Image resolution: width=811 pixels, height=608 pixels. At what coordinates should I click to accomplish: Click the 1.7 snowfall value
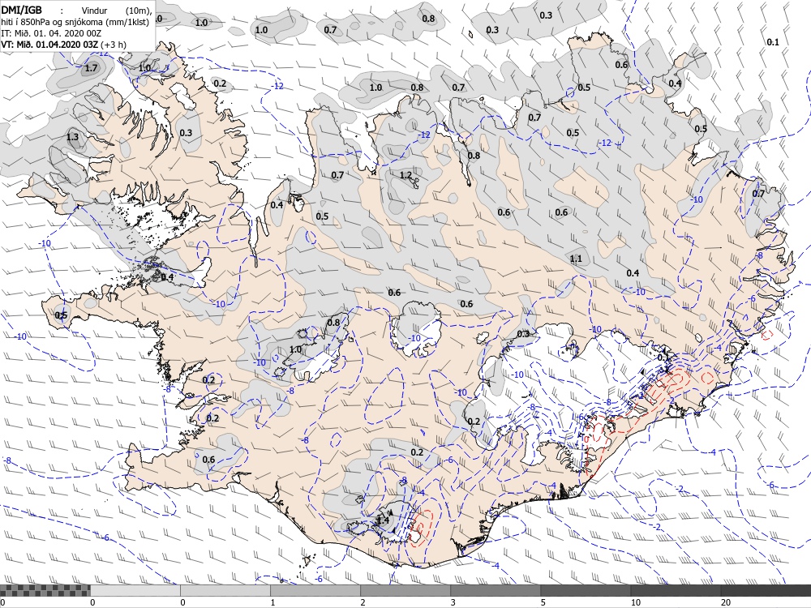(91, 68)
